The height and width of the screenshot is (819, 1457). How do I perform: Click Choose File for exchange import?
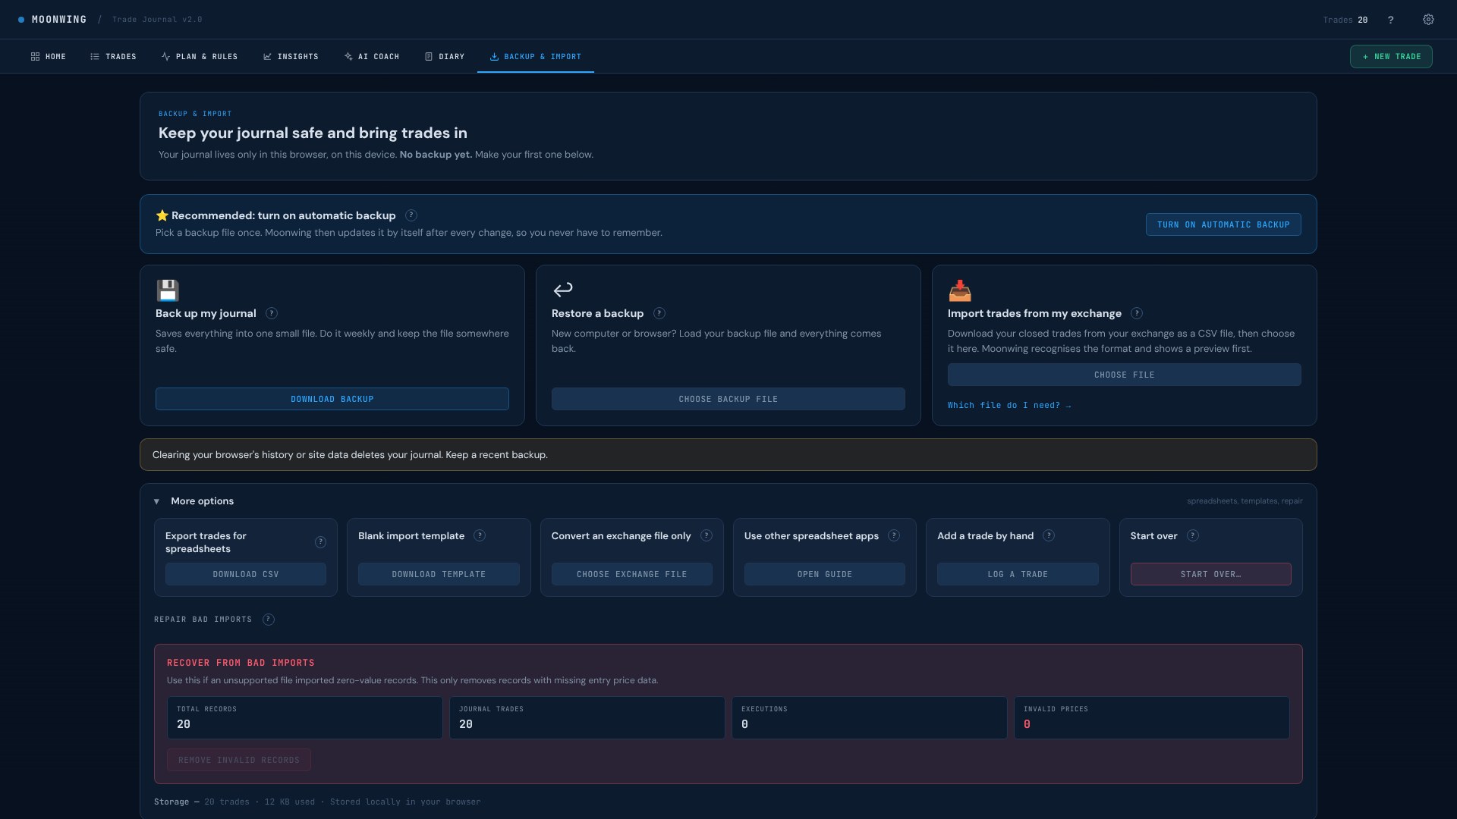point(1125,375)
